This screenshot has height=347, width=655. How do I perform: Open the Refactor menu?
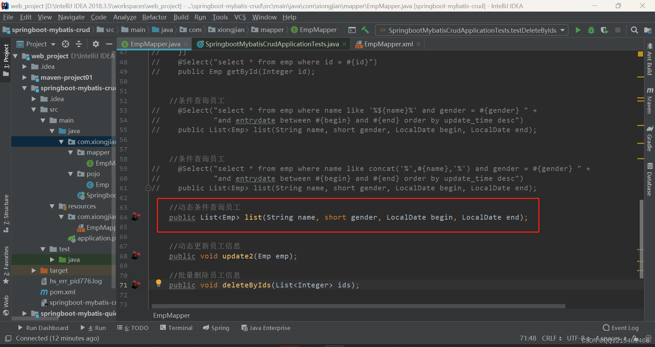(154, 17)
